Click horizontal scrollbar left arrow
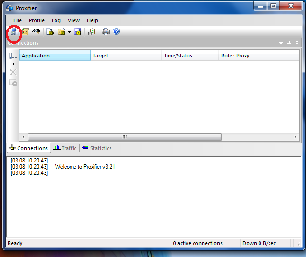Viewport: 306px width, 257px height. [23, 137]
